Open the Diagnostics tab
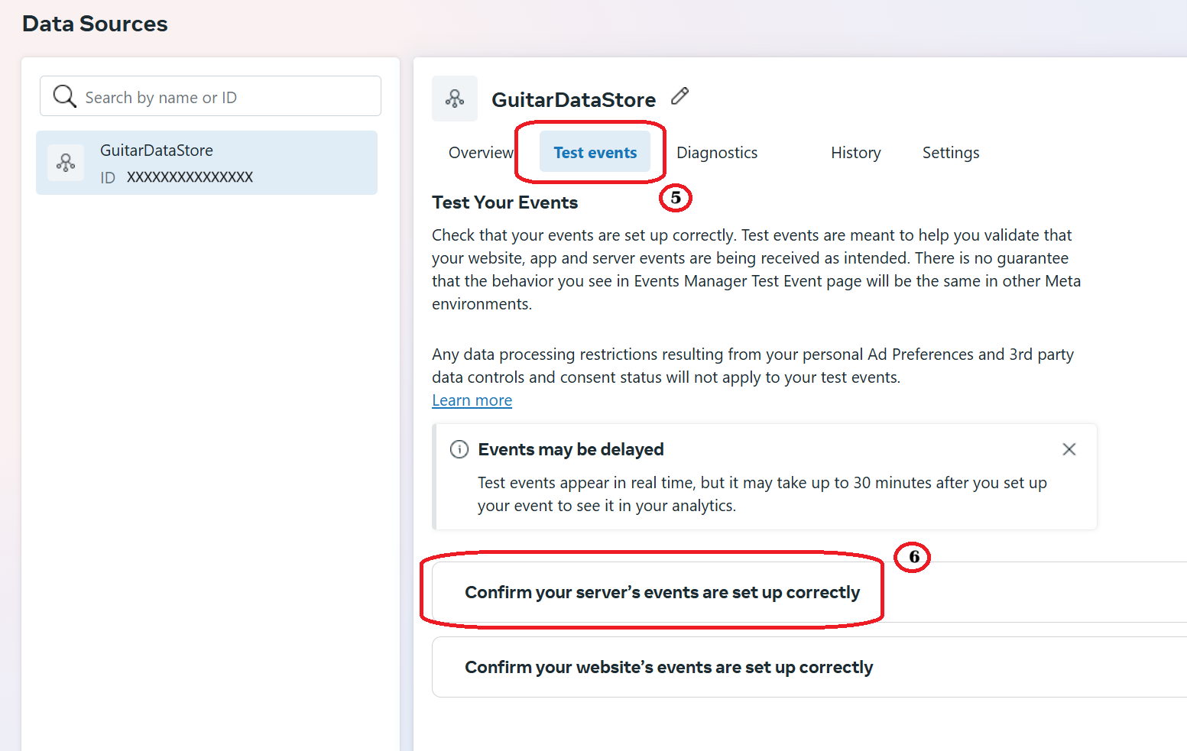 [717, 153]
